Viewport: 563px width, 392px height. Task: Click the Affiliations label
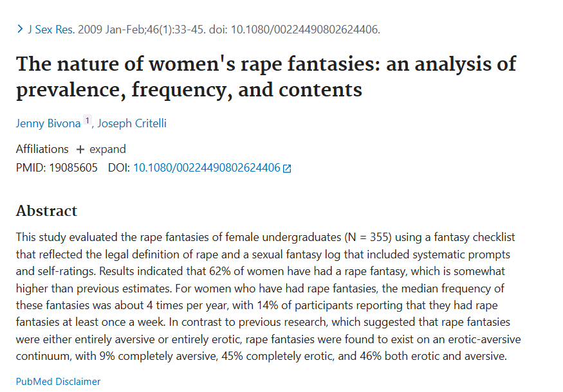pos(42,149)
